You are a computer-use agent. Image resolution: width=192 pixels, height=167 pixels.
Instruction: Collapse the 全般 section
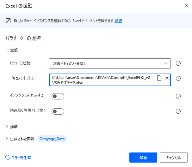[x=7, y=50]
